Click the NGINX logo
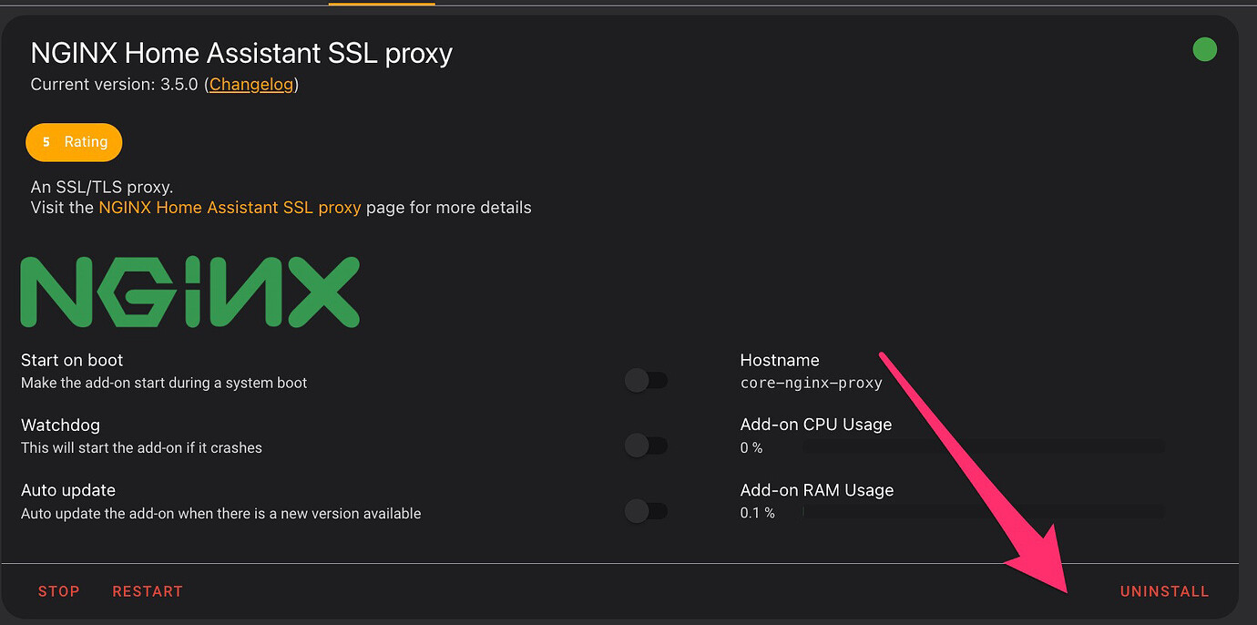 tap(189, 291)
